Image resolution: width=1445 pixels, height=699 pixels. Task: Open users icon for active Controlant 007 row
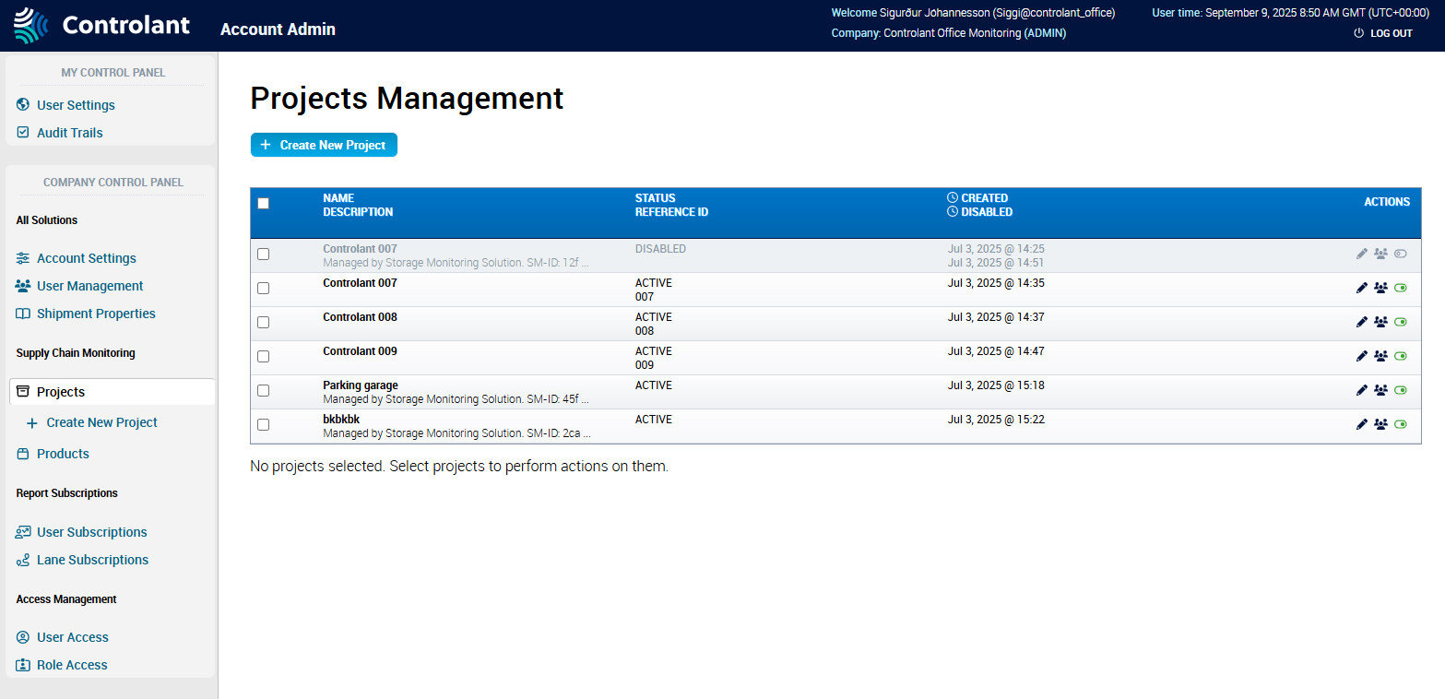tap(1380, 288)
